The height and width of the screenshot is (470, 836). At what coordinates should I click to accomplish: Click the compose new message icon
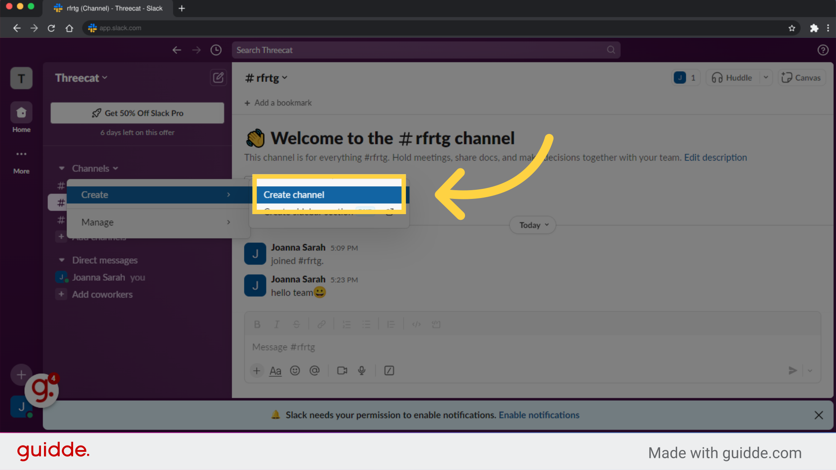[x=218, y=78]
